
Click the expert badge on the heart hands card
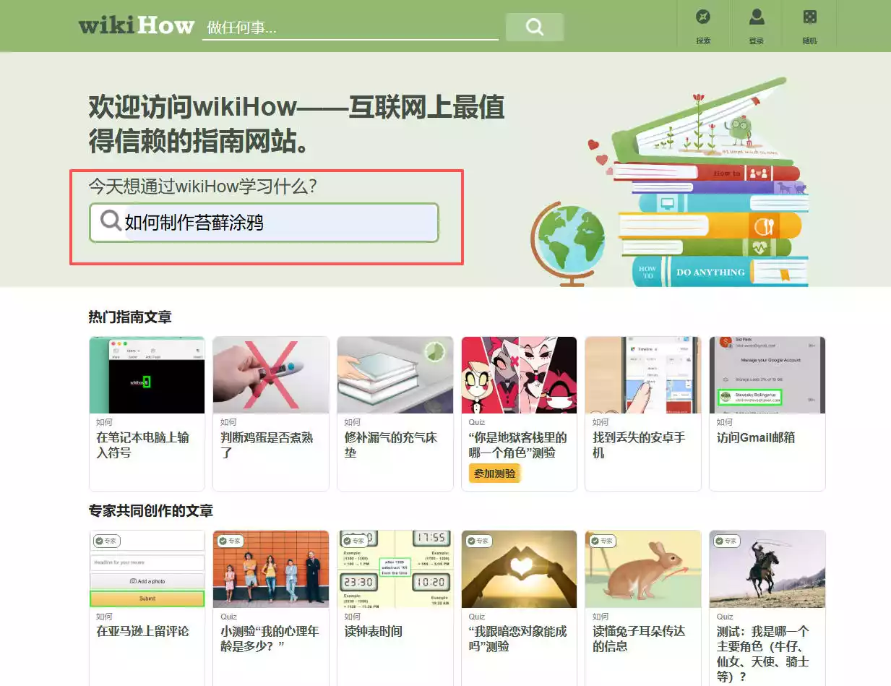point(480,541)
